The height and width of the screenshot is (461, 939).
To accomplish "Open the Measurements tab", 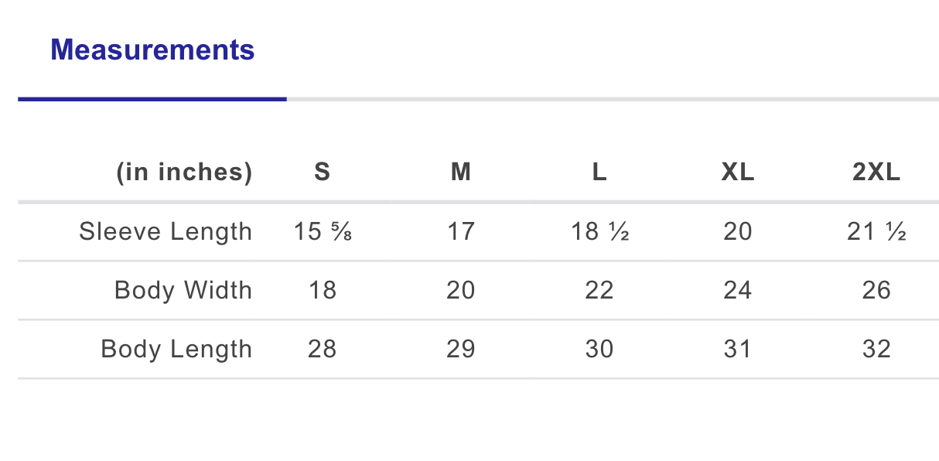I will coord(152,50).
